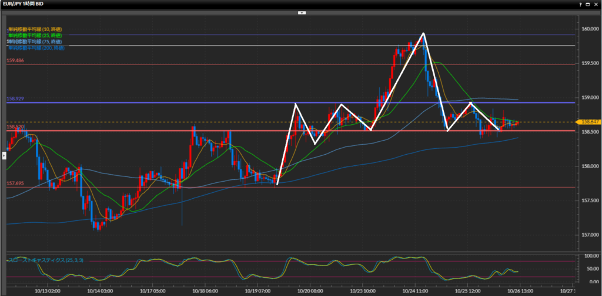The width and height of the screenshot is (602, 296).
Task: Click the white zigzag peak near 160.000
Action: pyautogui.click(x=423, y=33)
